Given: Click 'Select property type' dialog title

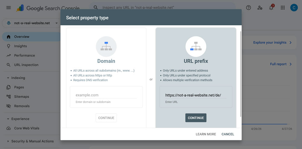Looking at the screenshot, I should [x=87, y=18].
